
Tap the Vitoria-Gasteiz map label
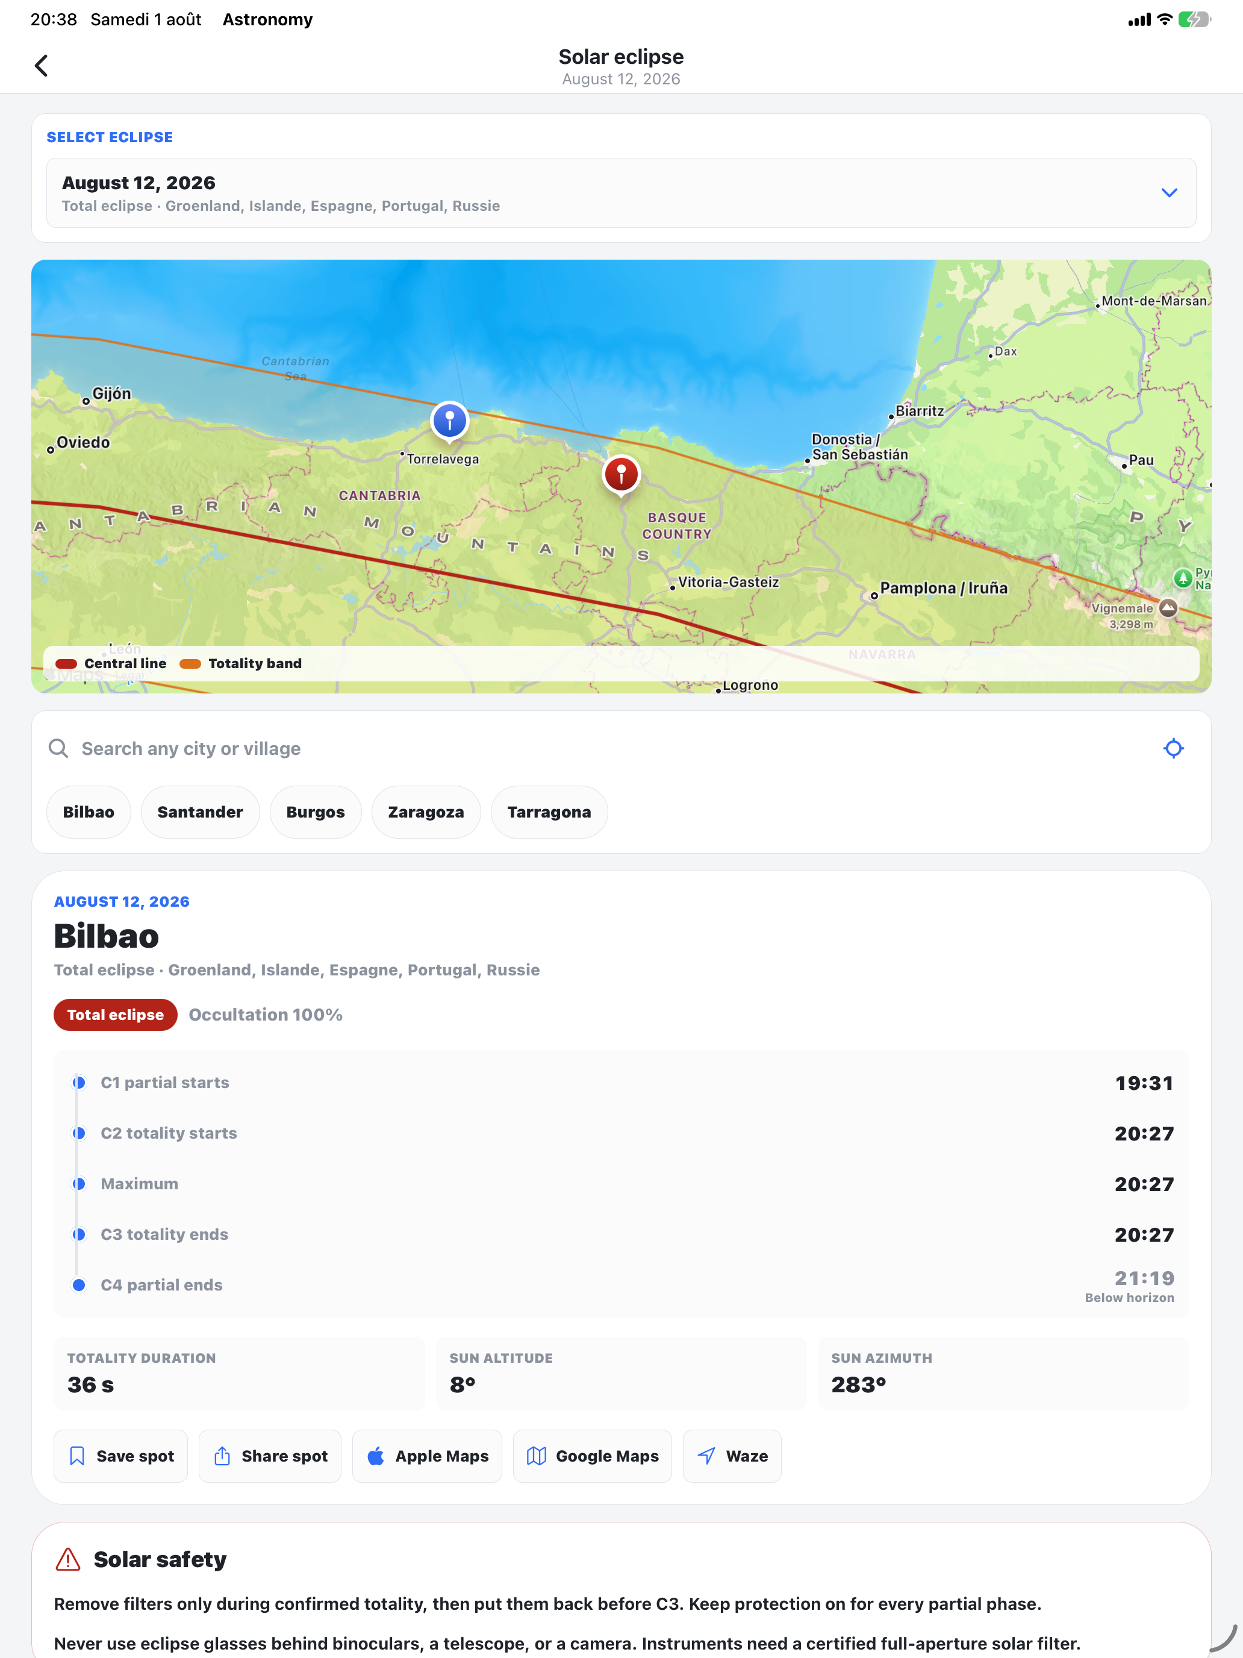click(x=728, y=583)
